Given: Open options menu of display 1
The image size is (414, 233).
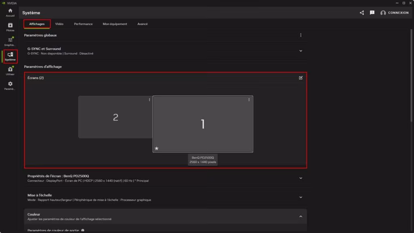Looking at the screenshot, I should 249,100.
